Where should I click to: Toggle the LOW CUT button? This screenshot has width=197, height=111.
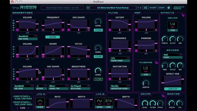coord(173,89)
